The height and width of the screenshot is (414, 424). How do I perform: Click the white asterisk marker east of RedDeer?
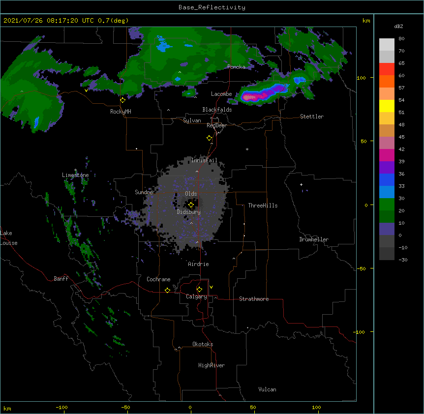pos(247,149)
